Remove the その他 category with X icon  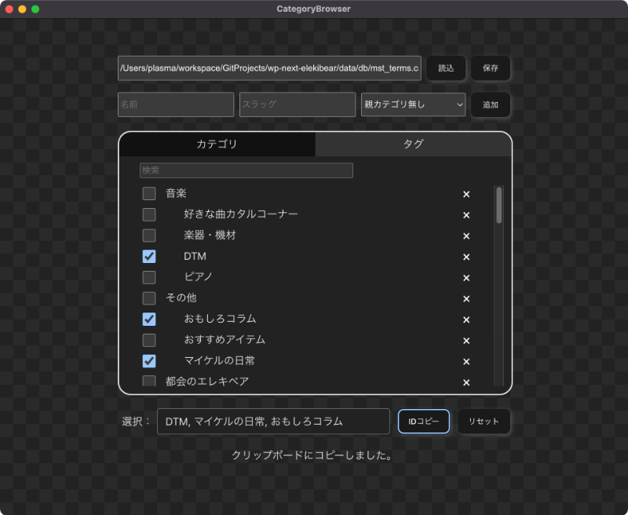click(466, 298)
